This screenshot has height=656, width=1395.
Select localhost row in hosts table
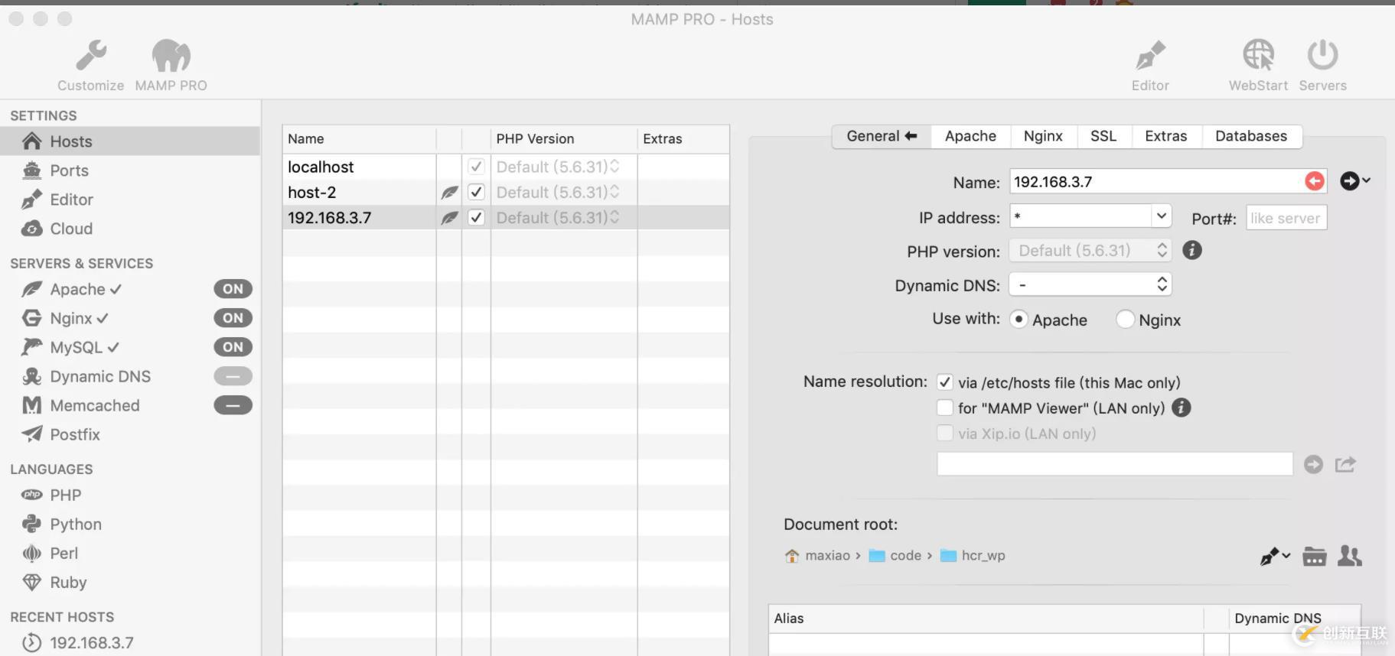(x=505, y=167)
